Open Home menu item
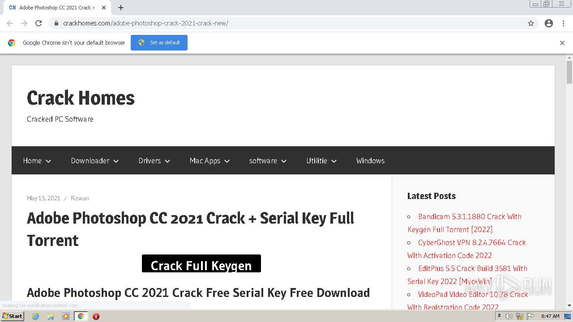The height and width of the screenshot is (322, 573). point(32,161)
